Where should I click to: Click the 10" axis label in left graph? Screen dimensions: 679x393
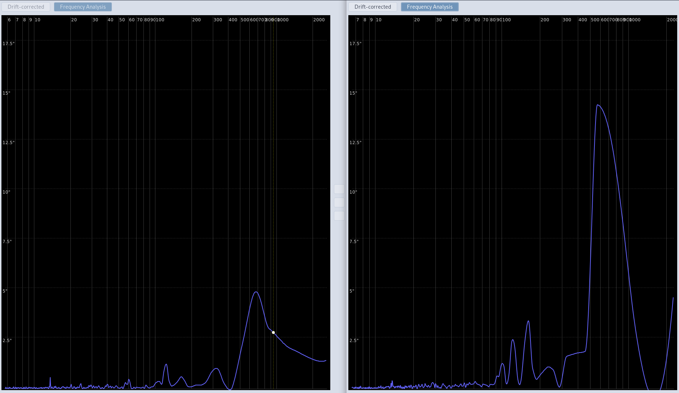coord(7,192)
